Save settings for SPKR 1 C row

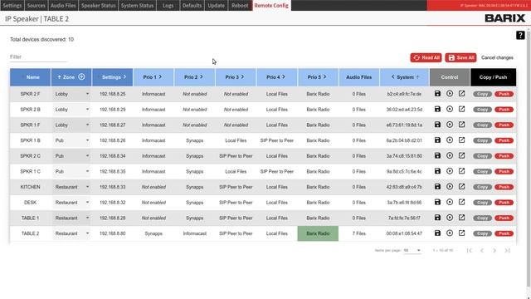(x=437, y=171)
